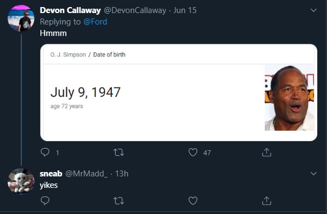Open the @Ford mention link
The image size is (327, 214).
(x=96, y=22)
